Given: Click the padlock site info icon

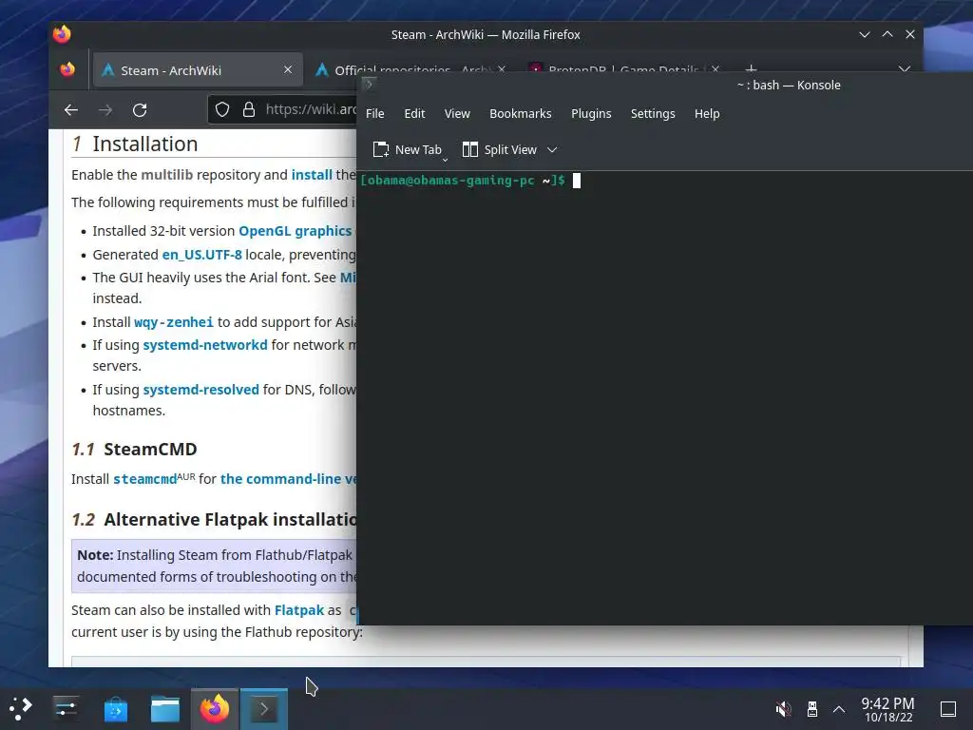Looking at the screenshot, I should [249, 110].
